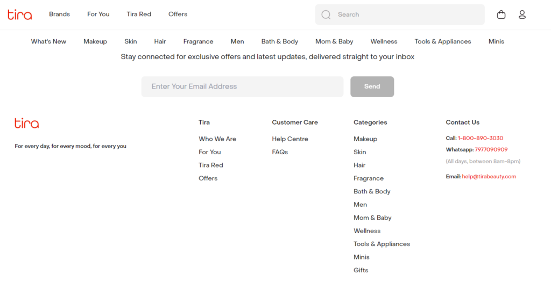Click the Enter Your Email Address field

(242, 86)
